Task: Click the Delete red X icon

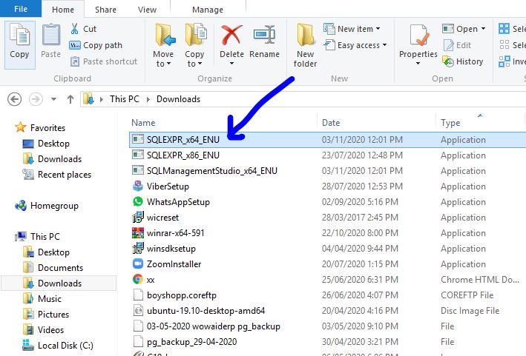Action: click(x=231, y=37)
